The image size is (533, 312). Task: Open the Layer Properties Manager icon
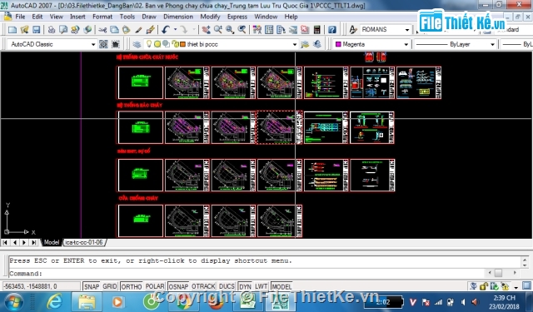137,44
